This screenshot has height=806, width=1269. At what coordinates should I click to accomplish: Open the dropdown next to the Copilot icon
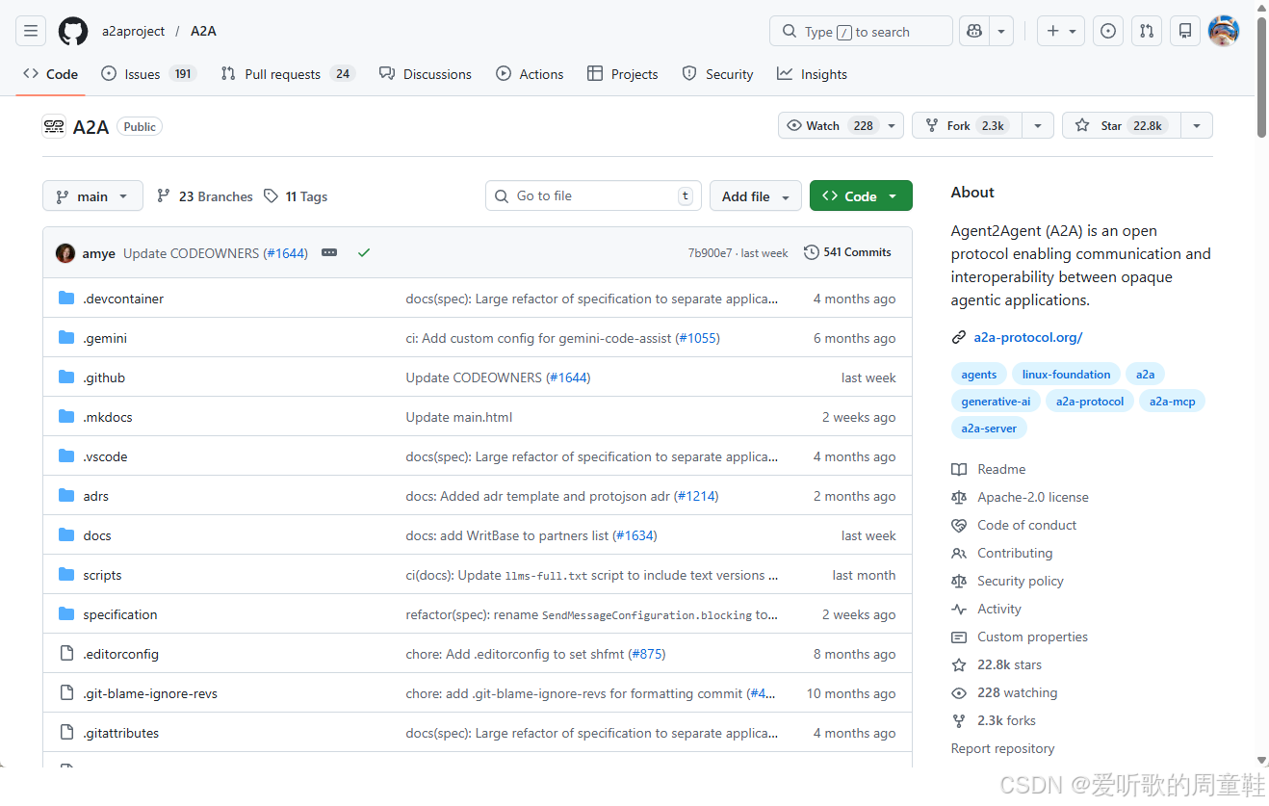click(x=1001, y=31)
